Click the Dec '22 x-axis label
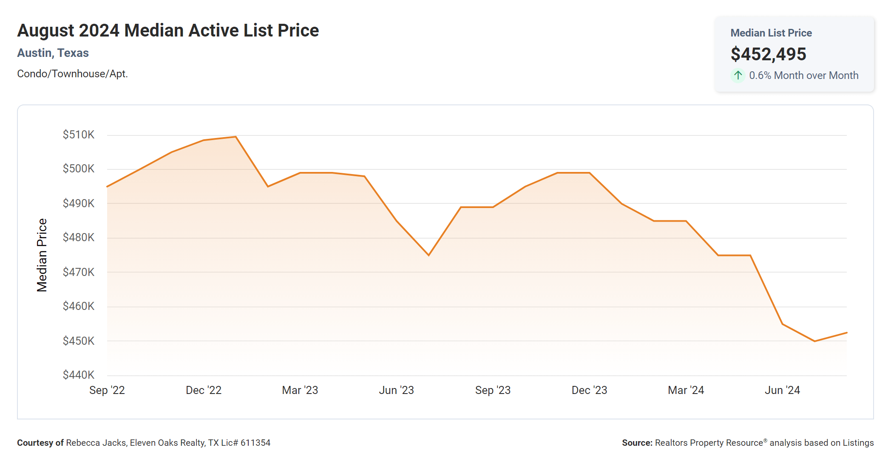The height and width of the screenshot is (467, 891). 204,390
